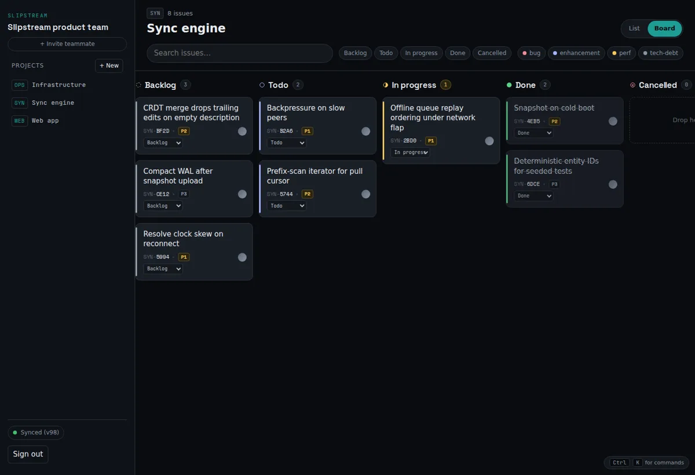This screenshot has width=695, height=475.
Task: Toggle the Cancelled status filter chip
Action: point(492,53)
